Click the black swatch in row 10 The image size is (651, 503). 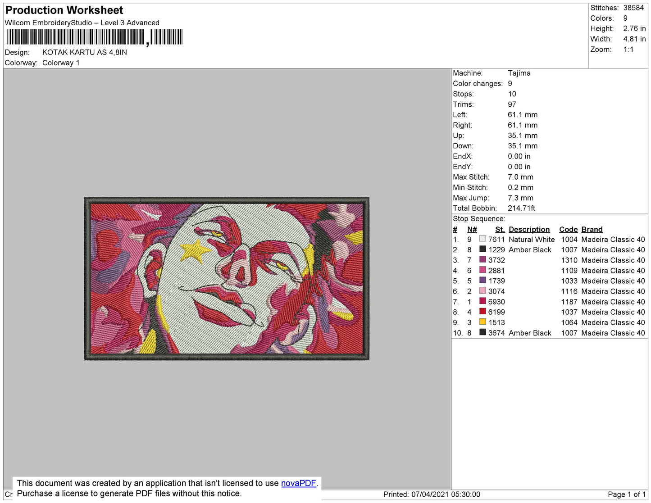coord(483,332)
